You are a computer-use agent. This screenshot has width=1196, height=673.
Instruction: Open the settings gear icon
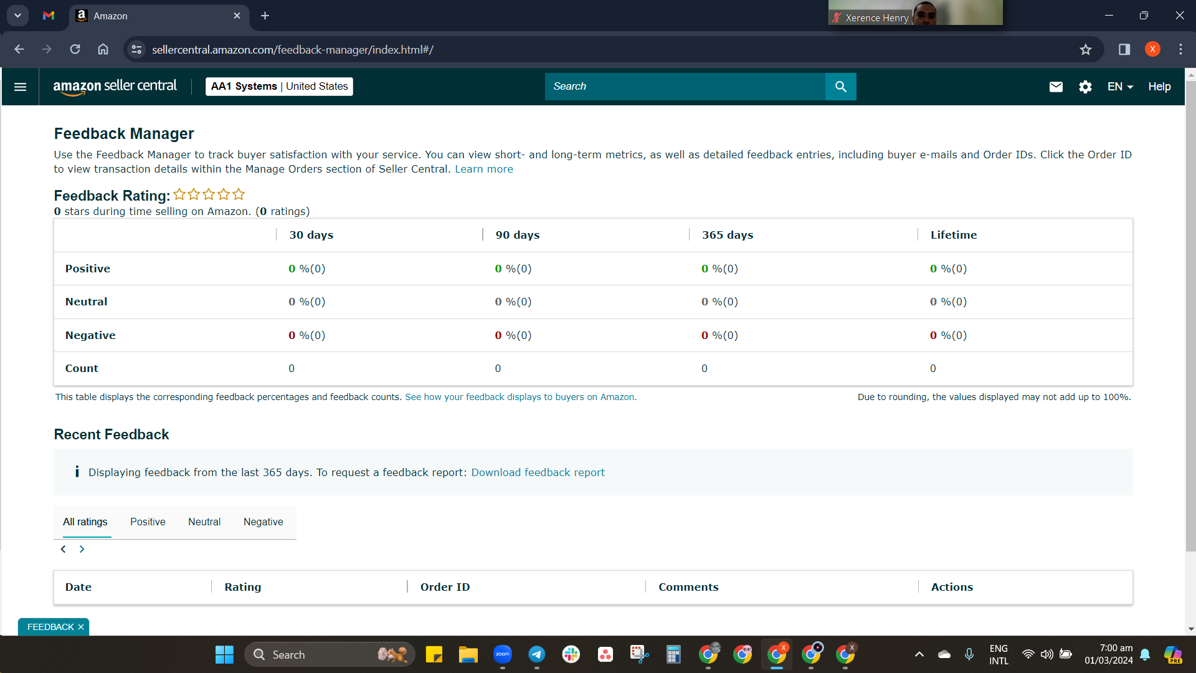point(1085,87)
